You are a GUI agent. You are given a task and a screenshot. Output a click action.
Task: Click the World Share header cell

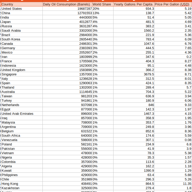coord(102,4)
